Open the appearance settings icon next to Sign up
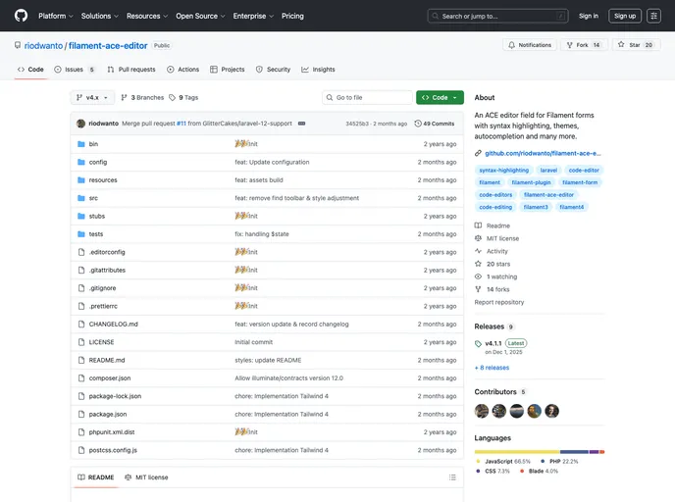This screenshot has height=502, width=675. coord(653,16)
